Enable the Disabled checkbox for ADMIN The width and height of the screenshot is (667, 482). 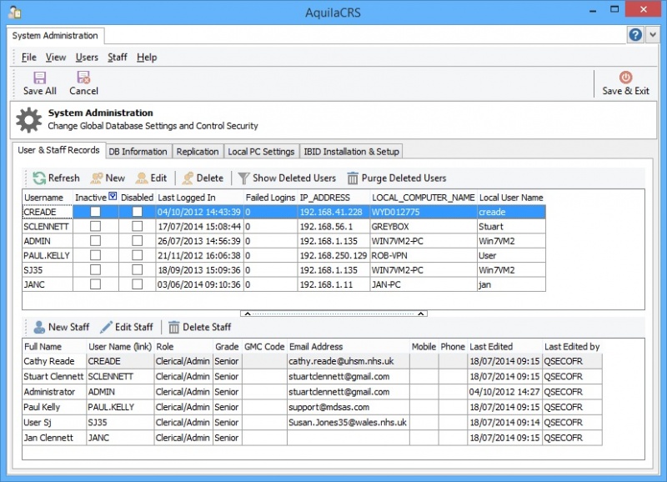tap(137, 240)
